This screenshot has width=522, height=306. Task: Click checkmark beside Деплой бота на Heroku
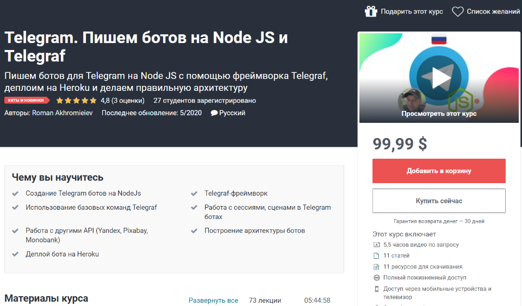pyautogui.click(x=15, y=254)
